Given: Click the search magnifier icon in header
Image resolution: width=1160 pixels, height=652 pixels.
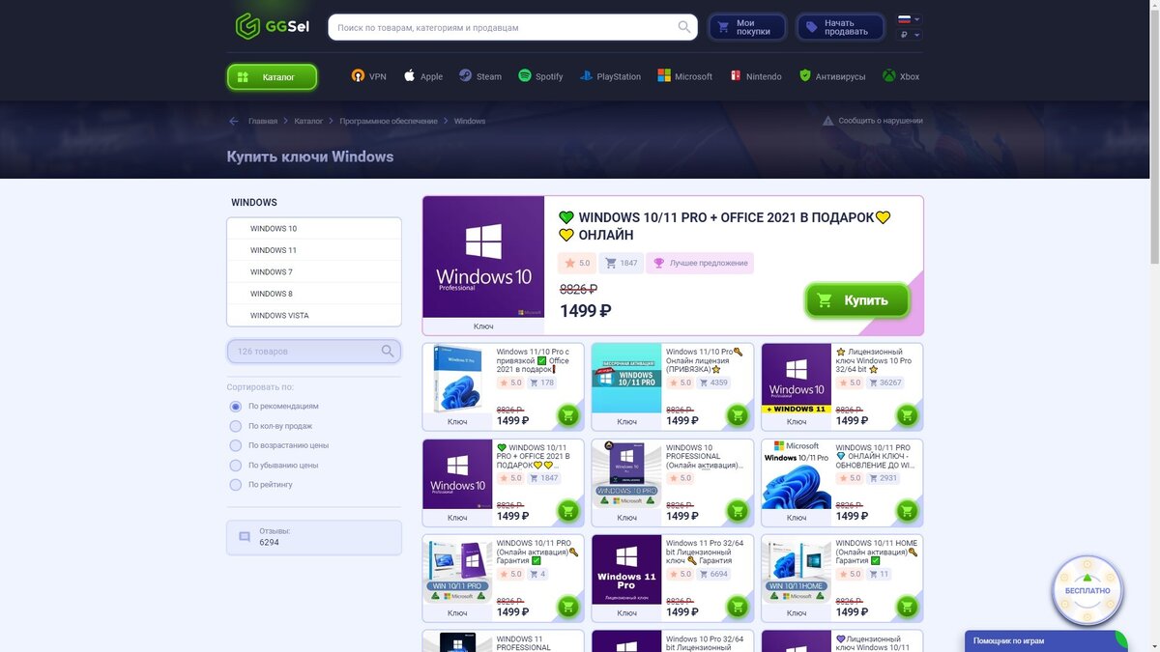Looking at the screenshot, I should click(x=684, y=27).
